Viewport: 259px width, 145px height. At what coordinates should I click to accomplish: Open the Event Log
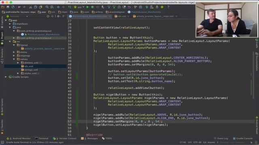(221, 139)
